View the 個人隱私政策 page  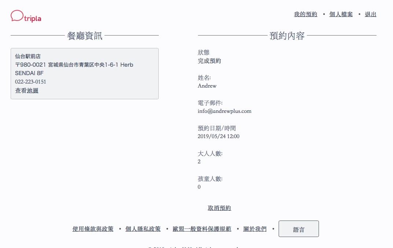click(143, 229)
